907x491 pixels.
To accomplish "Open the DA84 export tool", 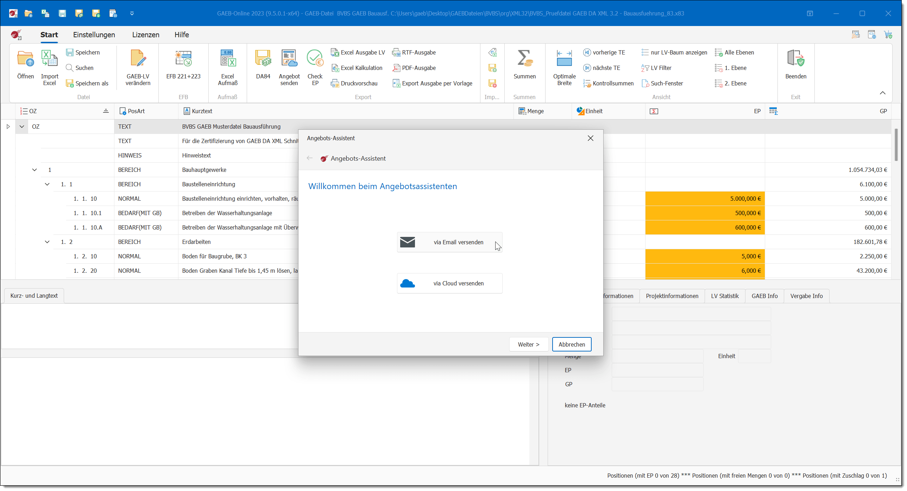I will click(x=263, y=67).
